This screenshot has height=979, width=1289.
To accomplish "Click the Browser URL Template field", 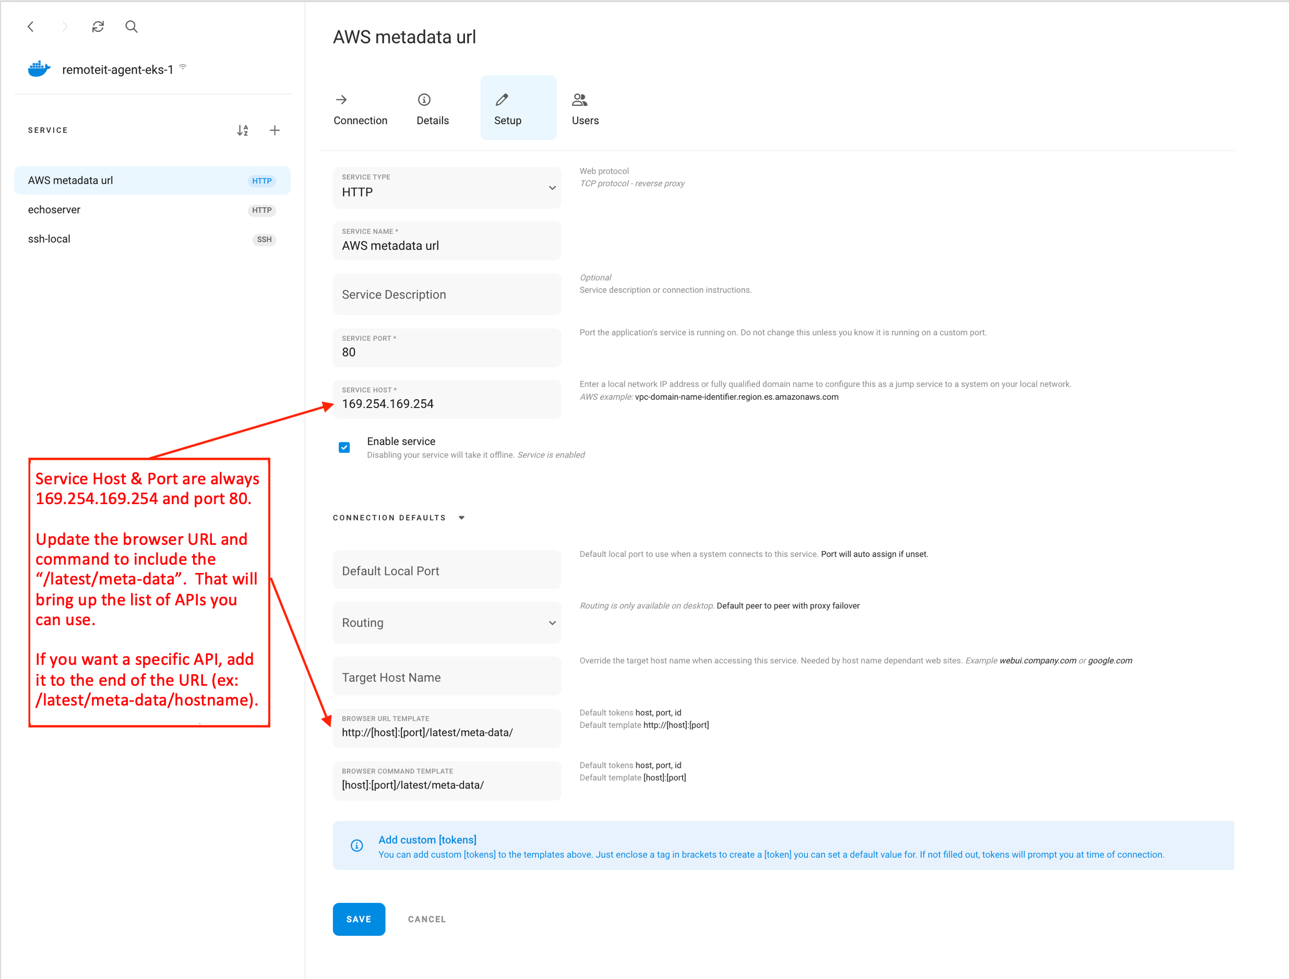I will (x=447, y=728).
